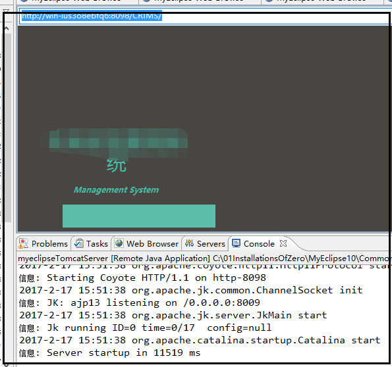The height and width of the screenshot is (367, 392).
Task: Click the org.apache.jk.server.JkMain start line
Action: tap(173, 315)
